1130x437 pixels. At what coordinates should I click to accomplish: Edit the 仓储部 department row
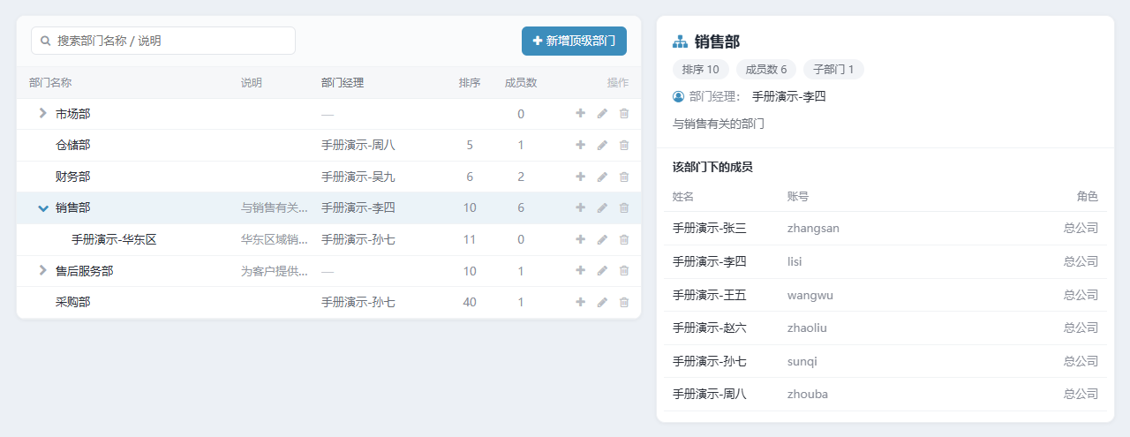602,145
